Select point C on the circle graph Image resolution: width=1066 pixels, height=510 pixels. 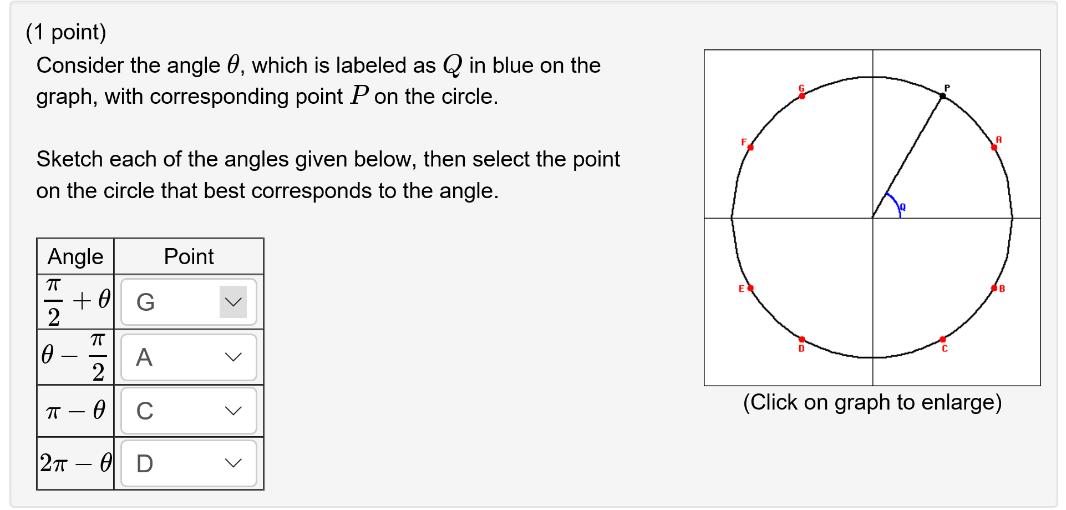pos(943,339)
